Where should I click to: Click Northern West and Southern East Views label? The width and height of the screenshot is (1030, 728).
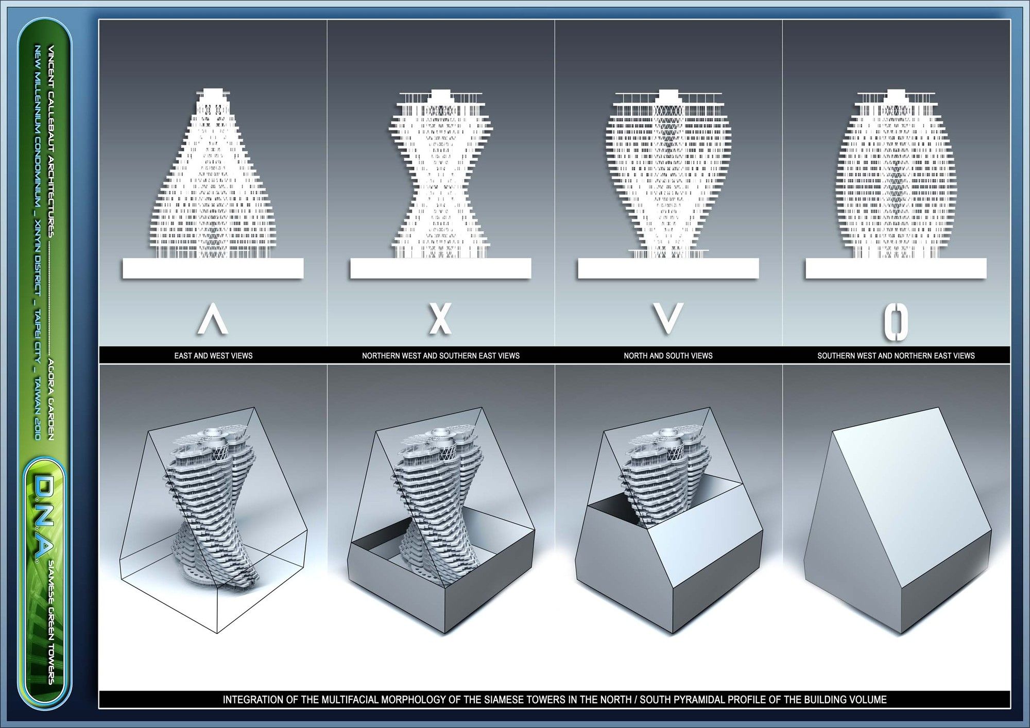point(440,356)
